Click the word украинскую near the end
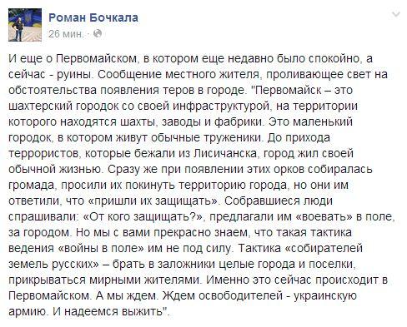Viewport: 407px width, 327px height. coord(325,296)
